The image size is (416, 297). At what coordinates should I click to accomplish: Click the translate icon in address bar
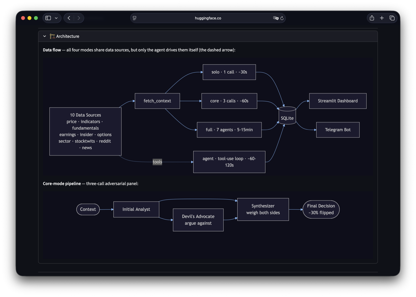[275, 18]
